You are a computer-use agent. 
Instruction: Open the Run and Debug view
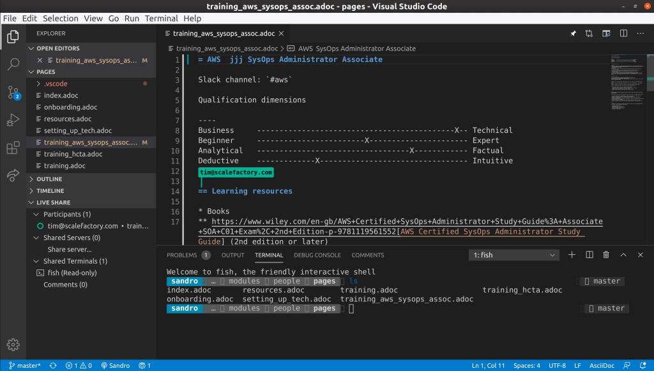click(13, 120)
